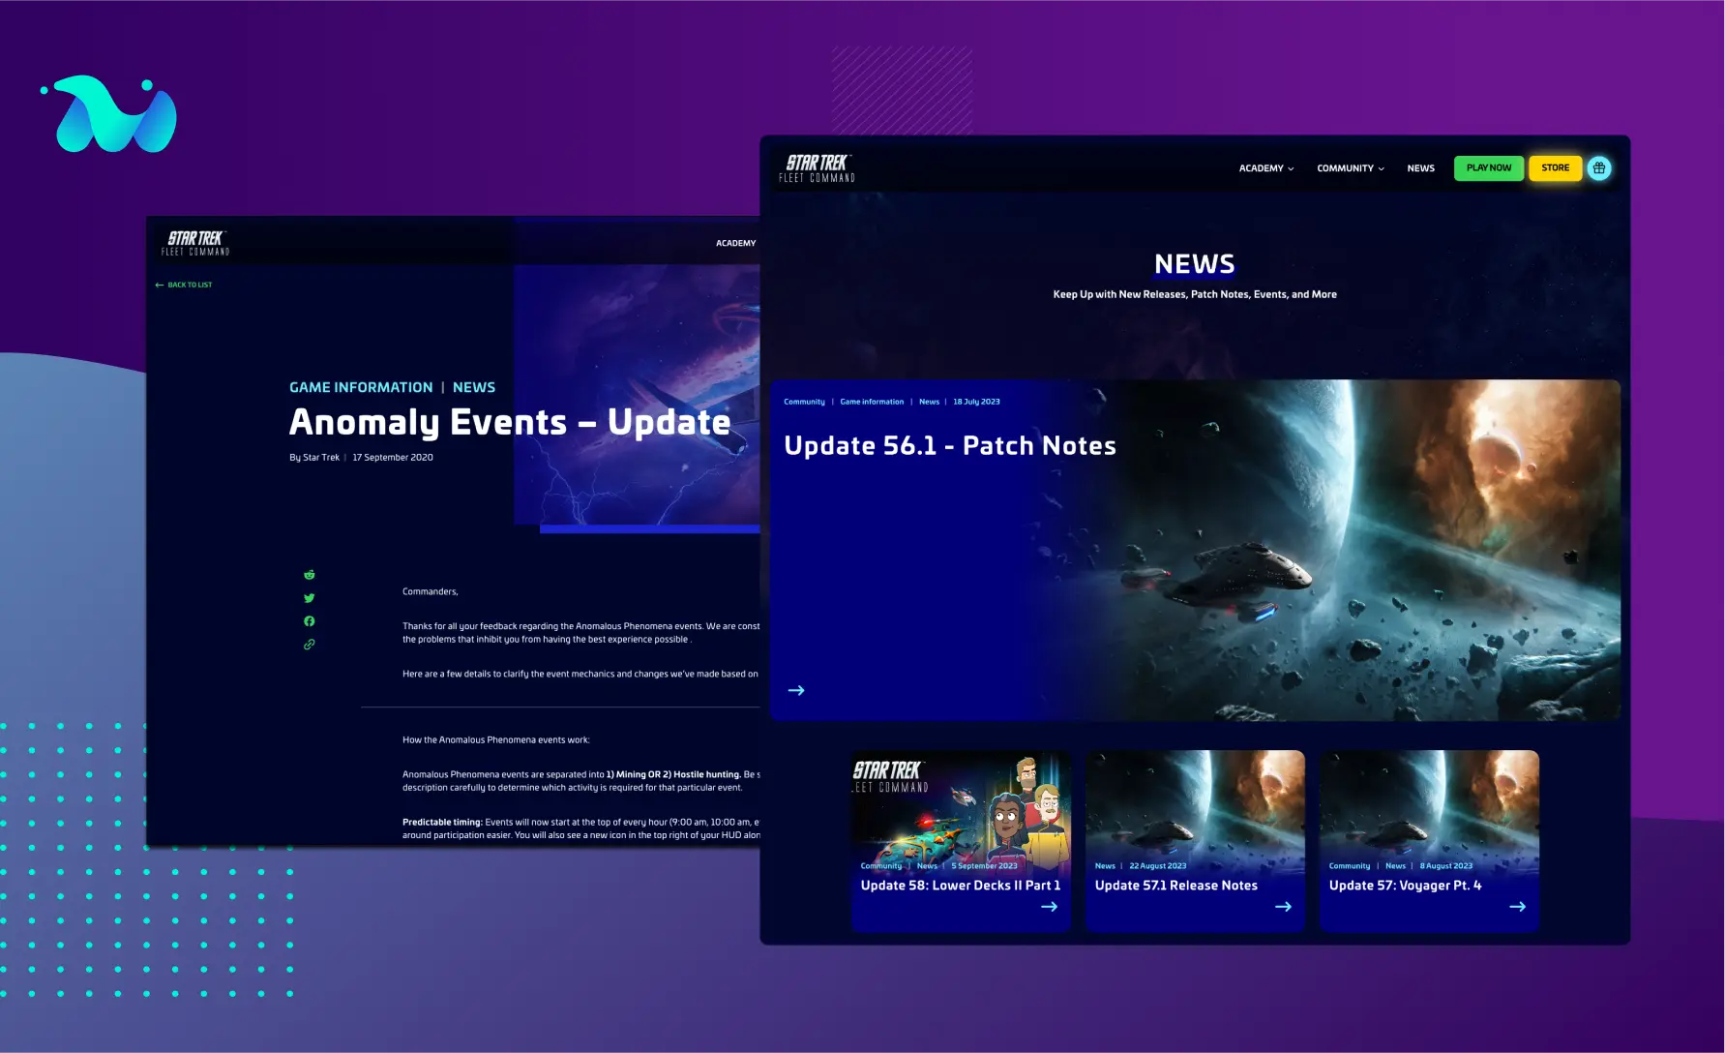Open the Update 56.1 - Patch Notes headline
Image resolution: width=1725 pixels, height=1053 pixels.
point(950,446)
